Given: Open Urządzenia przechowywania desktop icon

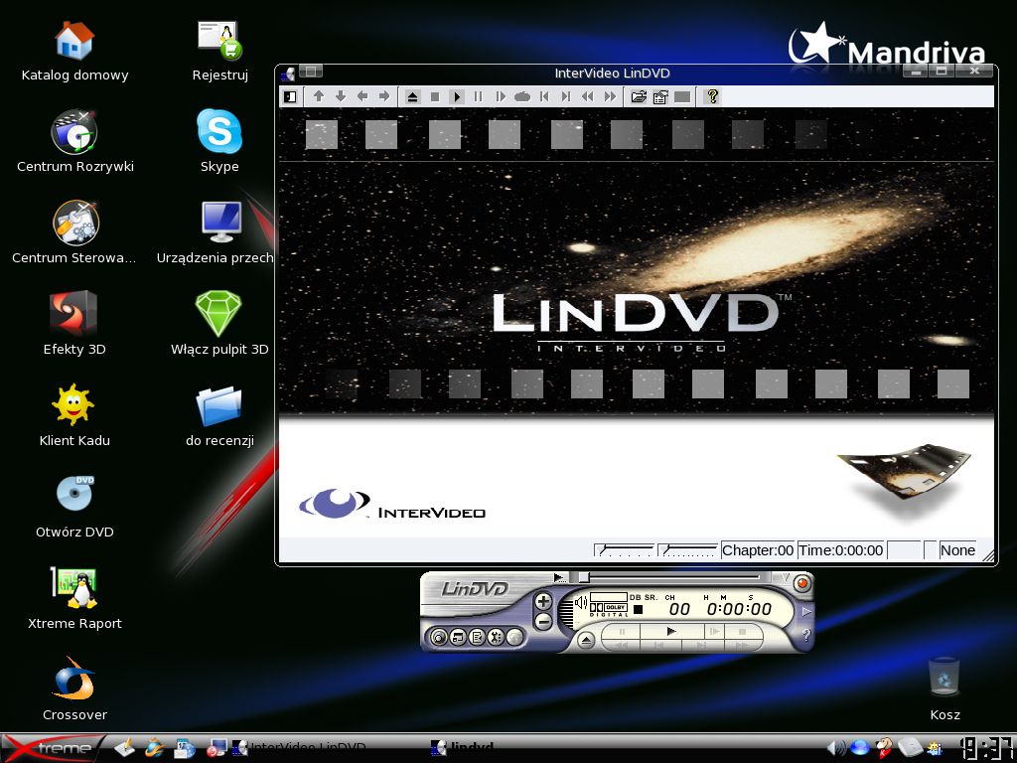Looking at the screenshot, I should [215, 233].
